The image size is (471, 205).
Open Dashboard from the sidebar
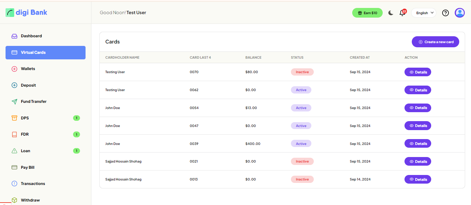pyautogui.click(x=31, y=36)
